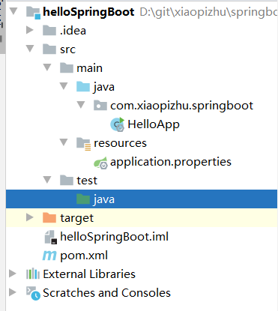Click the test folder icon
This screenshot has width=278, height=311.
[x=67, y=181]
